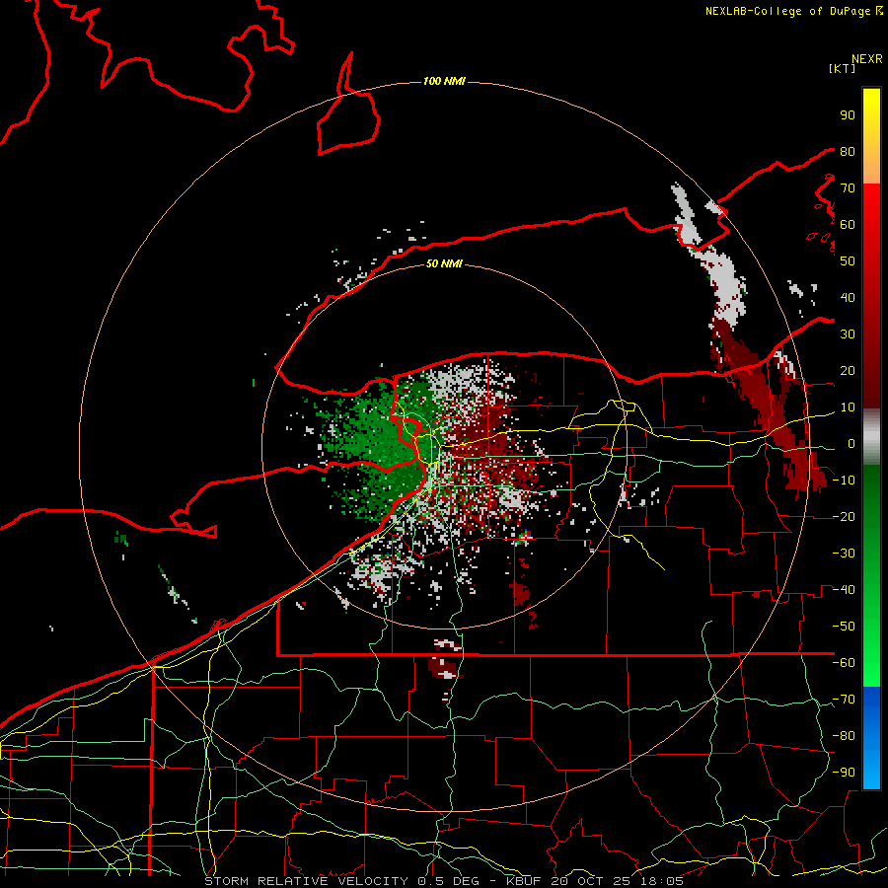888x888 pixels.
Task: Select the 100 NMI range ring label
Action: coord(444,82)
